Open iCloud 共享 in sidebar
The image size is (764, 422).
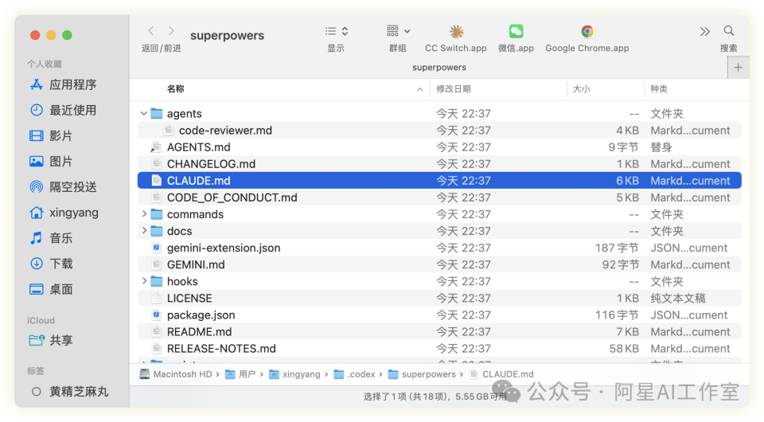point(51,340)
